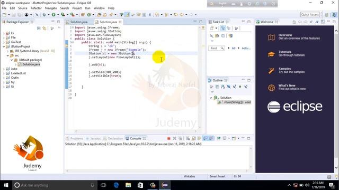The image size is (339, 190).
Task: Open the Navigate menu
Action: click(x=51, y=8)
